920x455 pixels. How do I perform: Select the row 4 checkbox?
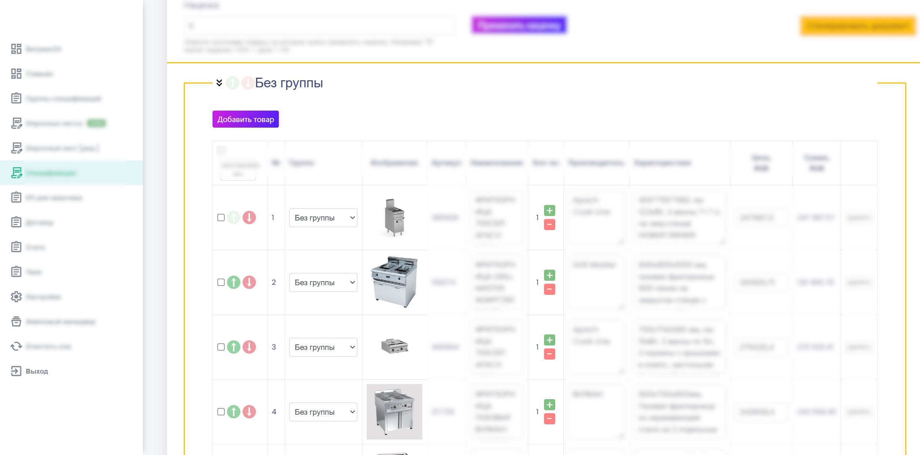tap(221, 412)
